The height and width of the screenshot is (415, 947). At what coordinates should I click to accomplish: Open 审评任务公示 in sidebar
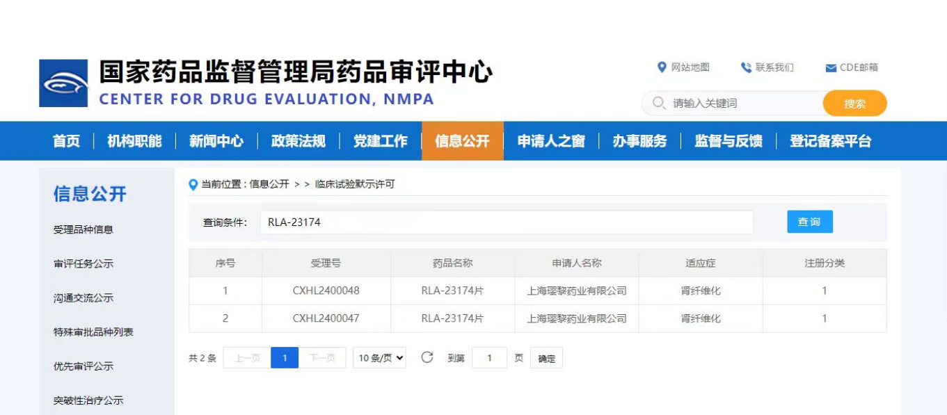coord(83,263)
